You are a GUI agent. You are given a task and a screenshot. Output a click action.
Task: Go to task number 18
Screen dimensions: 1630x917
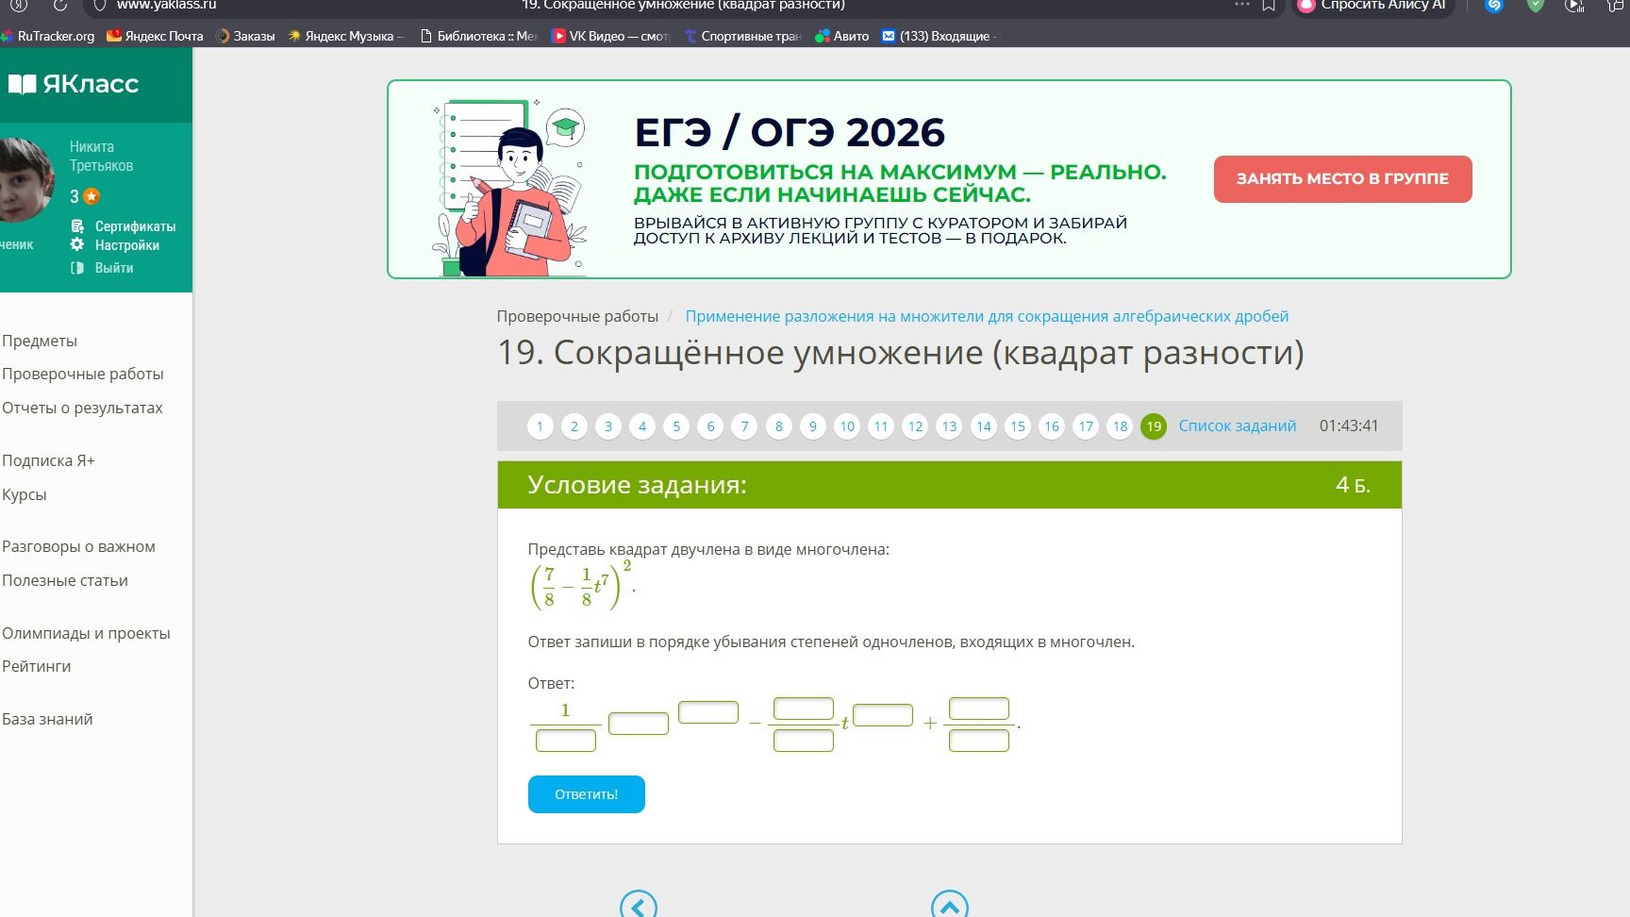tap(1120, 426)
